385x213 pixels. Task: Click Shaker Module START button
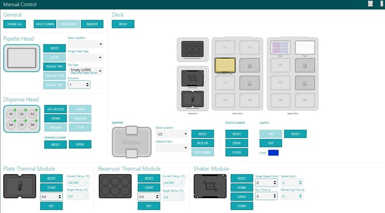pyautogui.click(x=242, y=206)
